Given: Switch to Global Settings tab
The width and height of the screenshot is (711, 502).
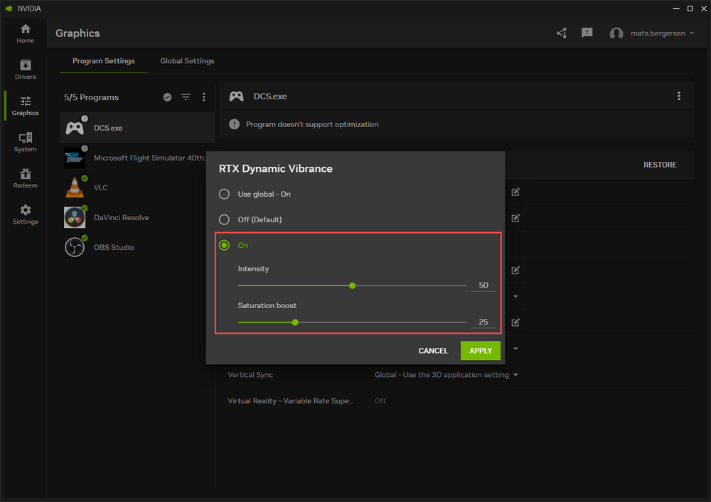Looking at the screenshot, I should [x=187, y=61].
